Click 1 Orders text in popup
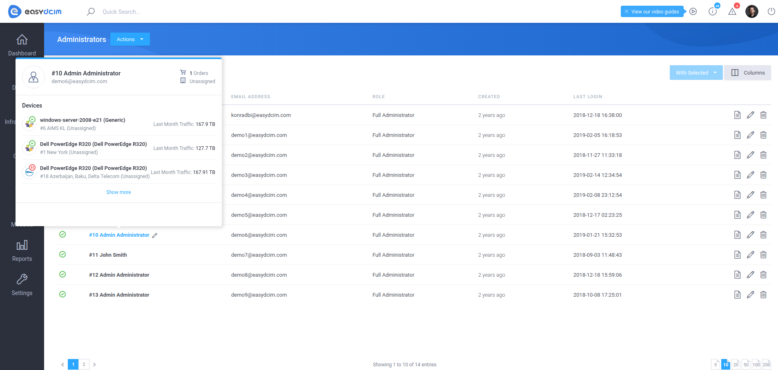The width and height of the screenshot is (778, 370). (199, 73)
